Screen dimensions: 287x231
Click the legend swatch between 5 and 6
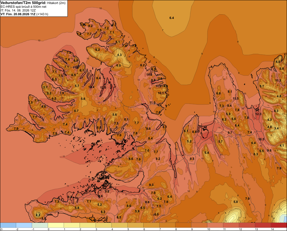point(135,225)
